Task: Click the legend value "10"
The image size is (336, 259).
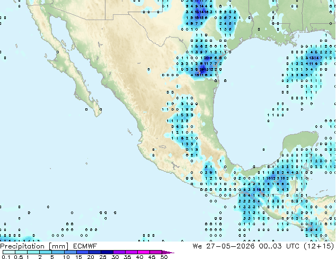Action: click(x=66, y=257)
